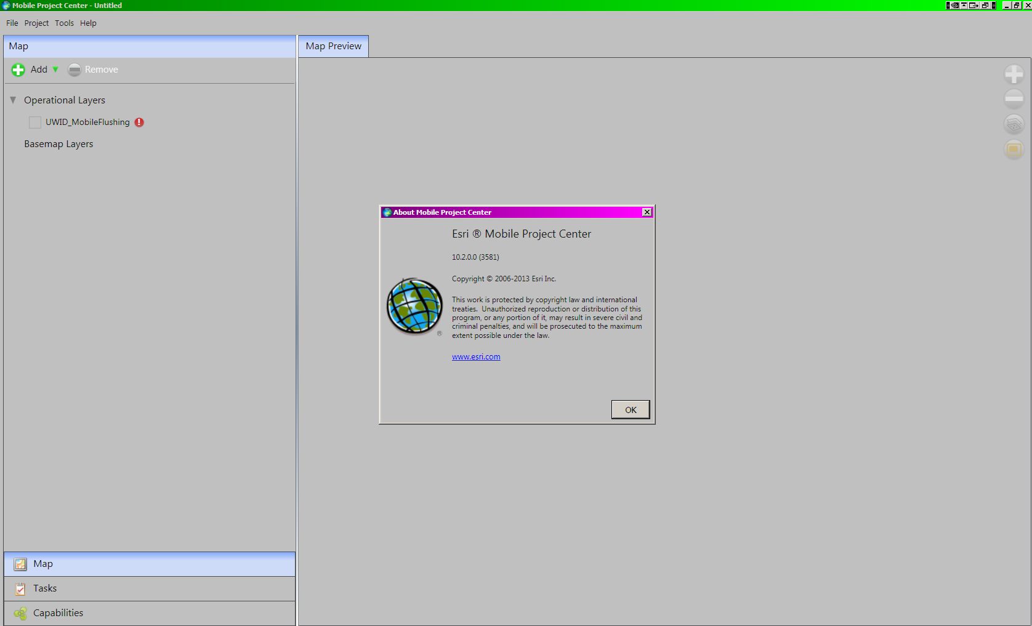Open the Project menu
The height and width of the screenshot is (626, 1032).
36,23
